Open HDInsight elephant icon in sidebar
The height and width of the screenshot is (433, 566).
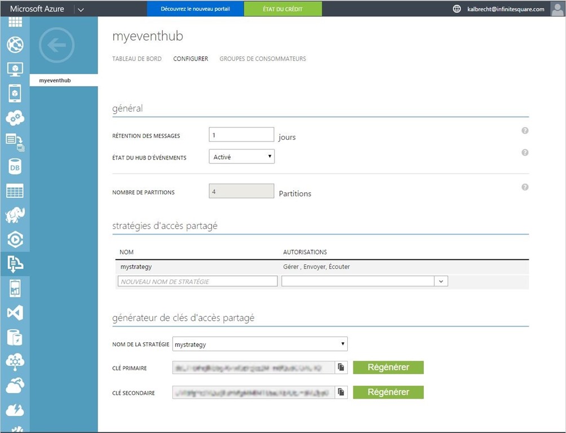click(x=15, y=215)
